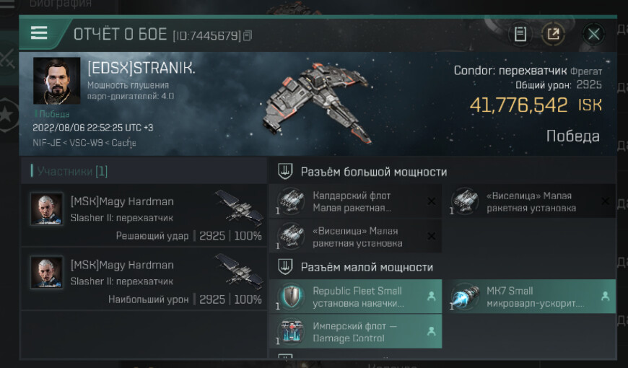Select Калдарский флот Малая ракетная module
Image resolution: width=628 pixels, height=368 pixels.
tap(355, 201)
